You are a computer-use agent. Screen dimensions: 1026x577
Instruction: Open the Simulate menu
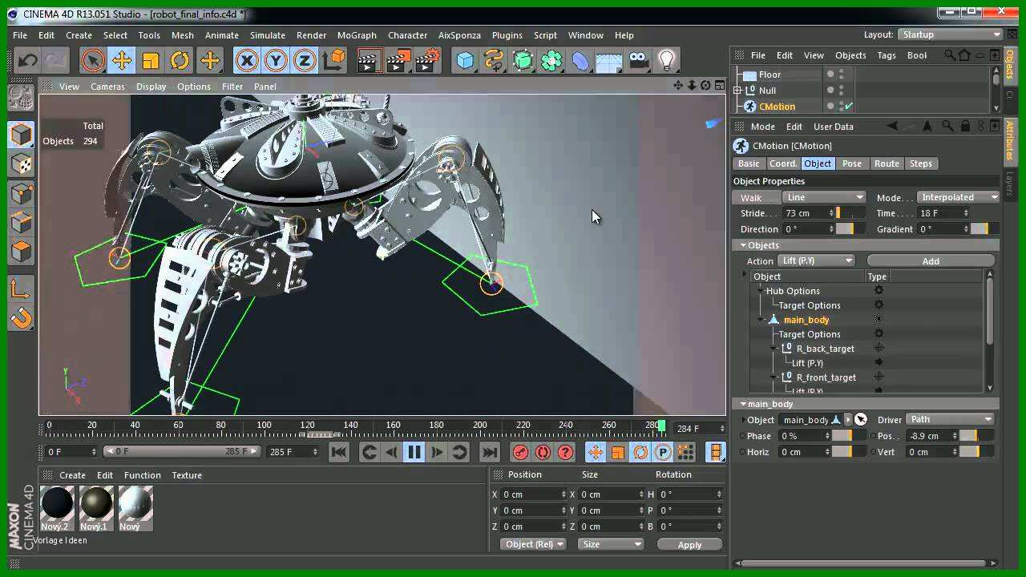[x=267, y=35]
